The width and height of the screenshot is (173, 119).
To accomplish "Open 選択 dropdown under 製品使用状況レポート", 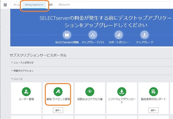I will pos(153,110).
